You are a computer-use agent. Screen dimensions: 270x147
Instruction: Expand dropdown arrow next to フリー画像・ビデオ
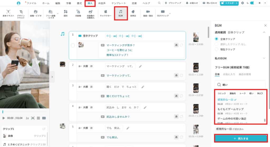coord(58,13)
